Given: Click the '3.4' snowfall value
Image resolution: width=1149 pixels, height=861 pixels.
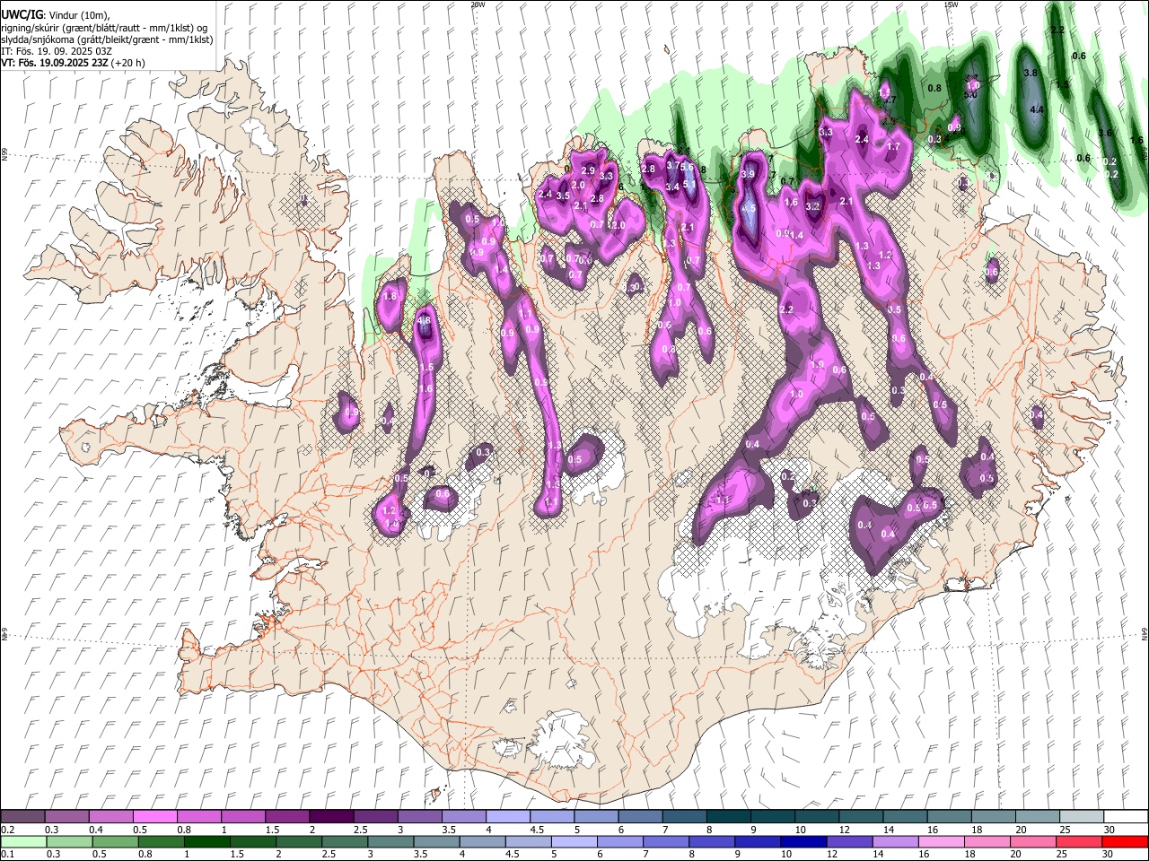Looking at the screenshot, I should 672,187.
